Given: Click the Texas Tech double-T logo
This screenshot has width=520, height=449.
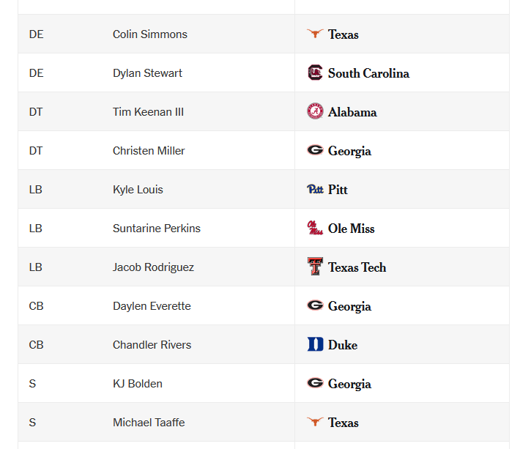Looking at the screenshot, I should click(x=315, y=267).
